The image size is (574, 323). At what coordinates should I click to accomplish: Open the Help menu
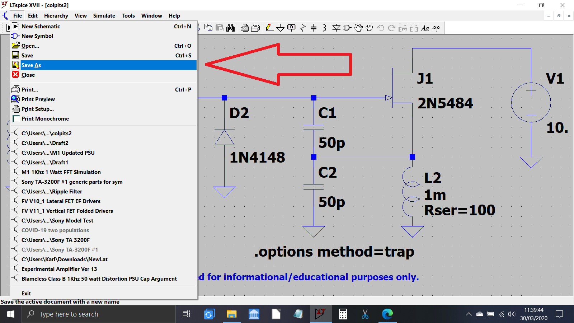174,16
